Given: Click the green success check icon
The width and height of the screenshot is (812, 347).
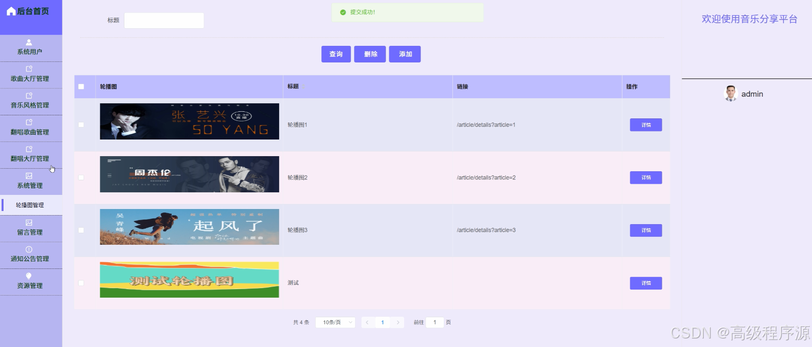Looking at the screenshot, I should (343, 12).
